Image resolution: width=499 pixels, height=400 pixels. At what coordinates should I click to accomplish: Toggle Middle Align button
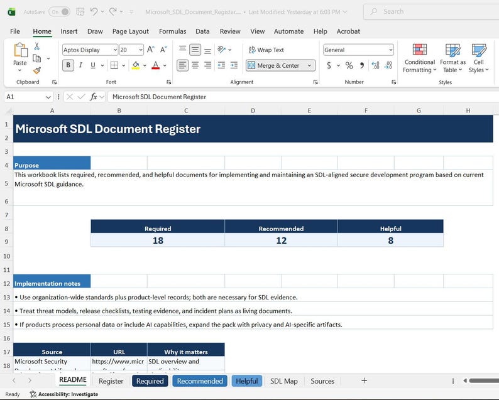[195, 50]
